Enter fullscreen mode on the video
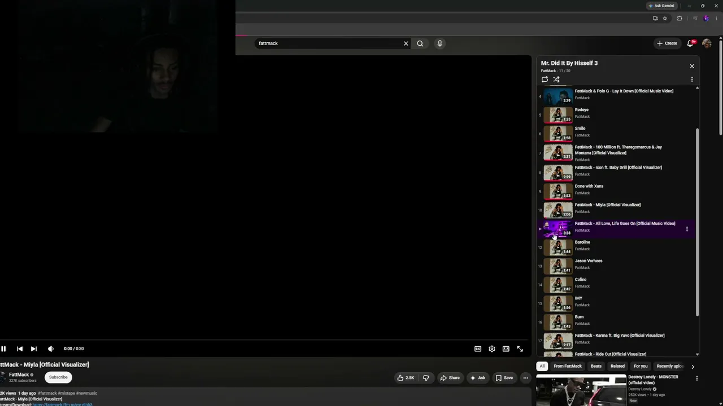 pos(520,349)
